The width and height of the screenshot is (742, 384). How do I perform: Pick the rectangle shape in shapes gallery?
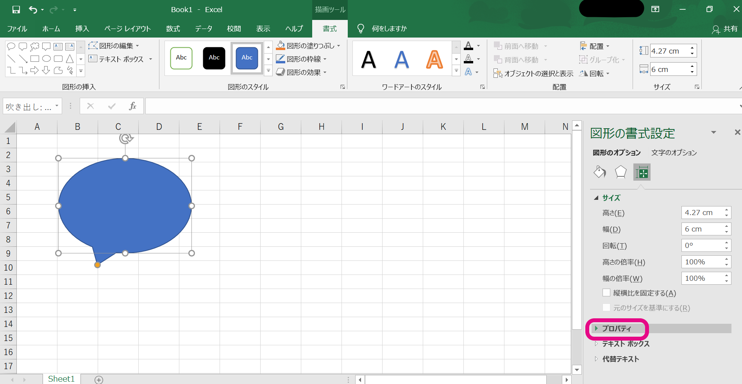tap(35, 59)
